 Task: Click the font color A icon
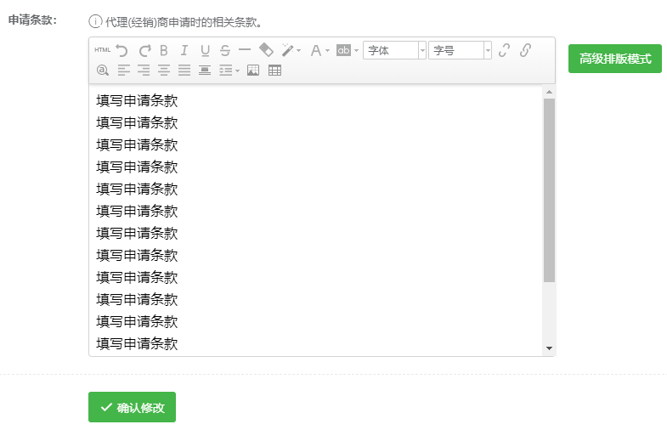pyautogui.click(x=315, y=51)
